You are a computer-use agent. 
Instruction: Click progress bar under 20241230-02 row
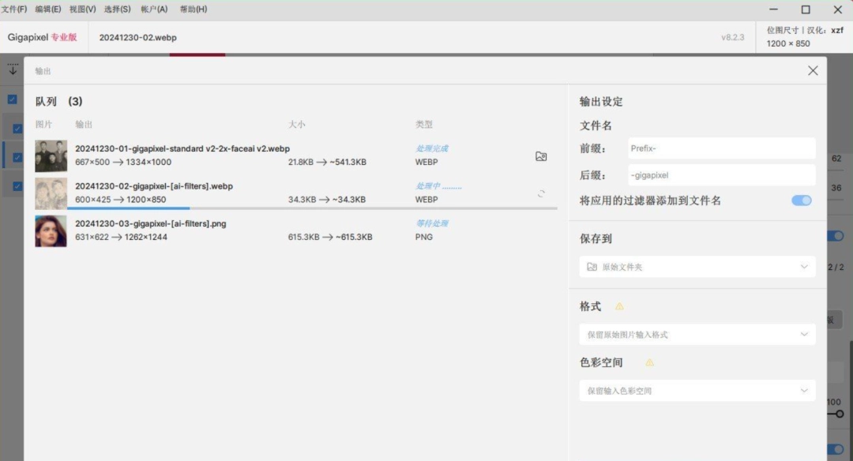(312, 208)
